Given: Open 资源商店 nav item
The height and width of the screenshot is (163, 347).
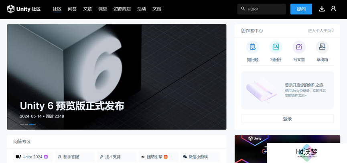Looking at the screenshot, I should pyautogui.click(x=122, y=9).
